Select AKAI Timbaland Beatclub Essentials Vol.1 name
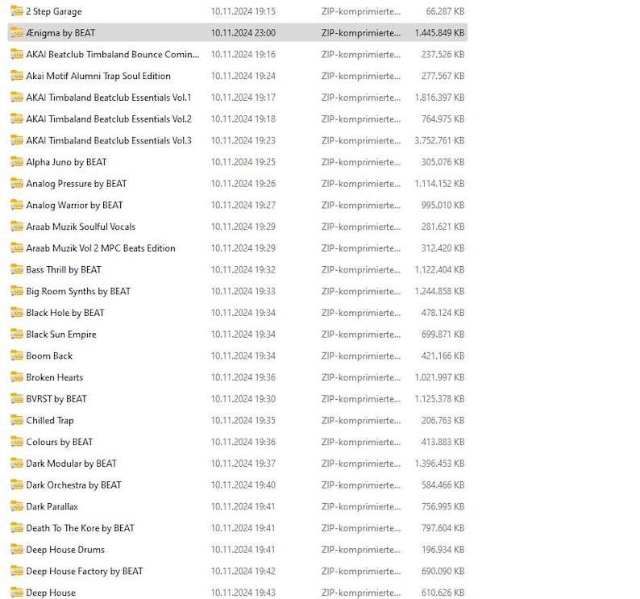Viewport: 640px width, 599px height. click(109, 98)
